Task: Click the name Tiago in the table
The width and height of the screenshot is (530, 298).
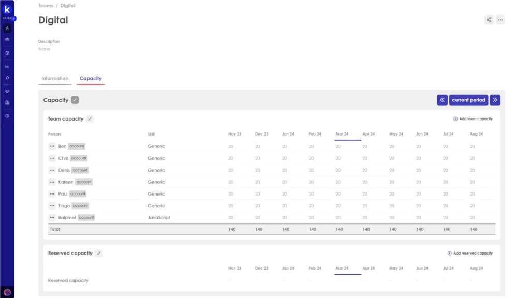Action: (x=64, y=206)
